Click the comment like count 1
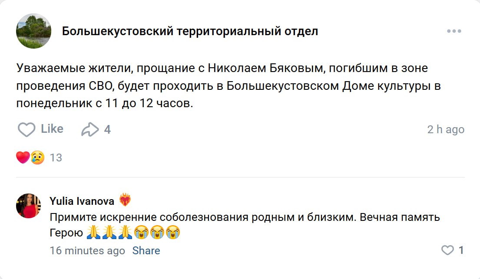 point(461,250)
